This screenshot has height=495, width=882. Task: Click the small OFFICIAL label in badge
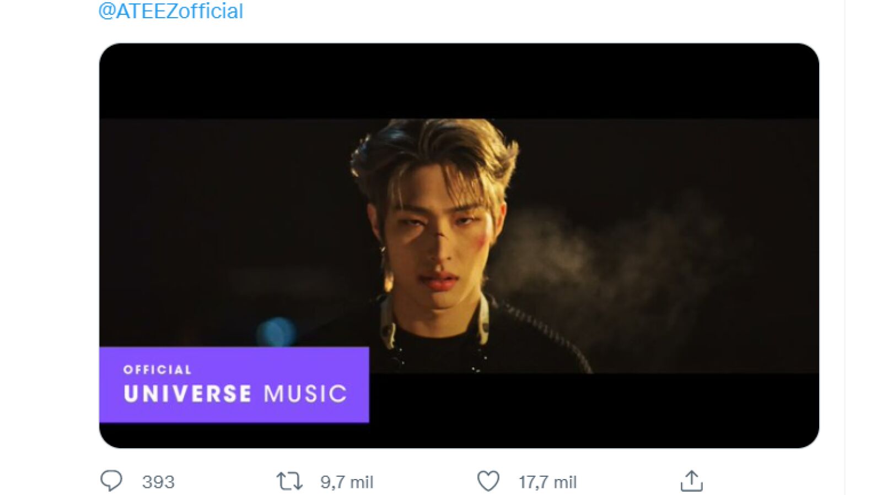(x=158, y=370)
